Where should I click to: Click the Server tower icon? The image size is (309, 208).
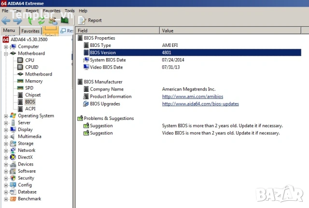pyautogui.click(x=13, y=122)
